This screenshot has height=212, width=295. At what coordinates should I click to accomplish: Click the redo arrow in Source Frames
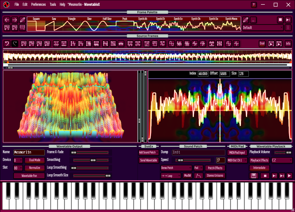[x=15, y=44]
